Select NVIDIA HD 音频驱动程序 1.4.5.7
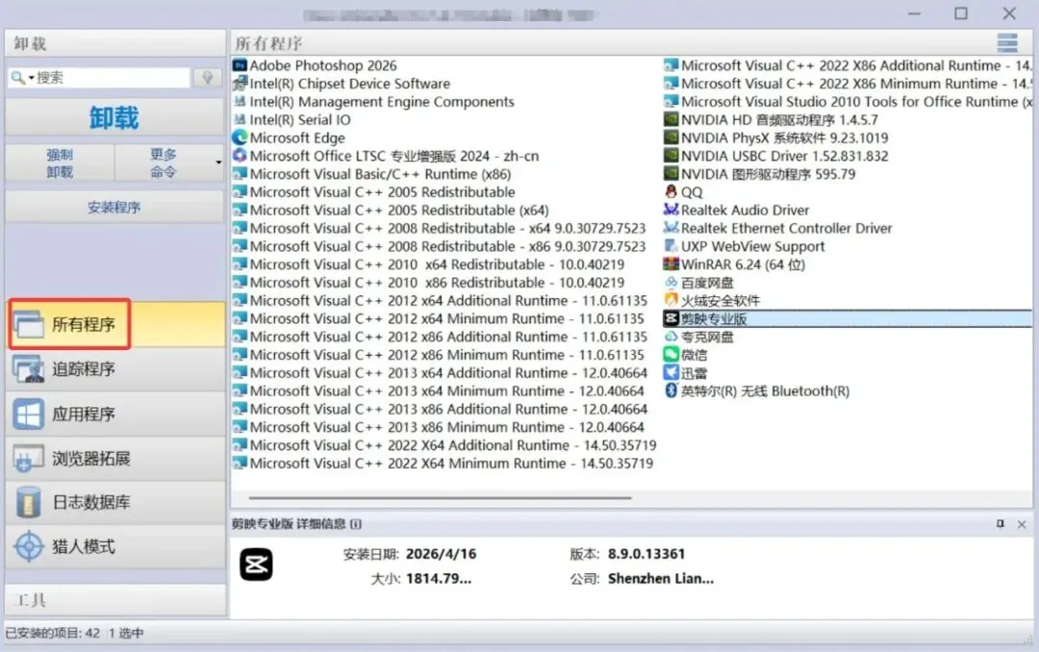The width and height of the screenshot is (1039, 652). 772,120
